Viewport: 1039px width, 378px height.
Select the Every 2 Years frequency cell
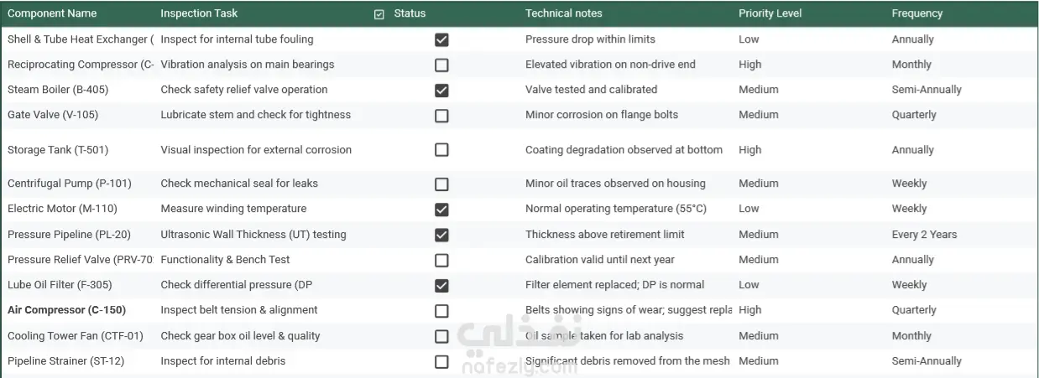tap(924, 235)
